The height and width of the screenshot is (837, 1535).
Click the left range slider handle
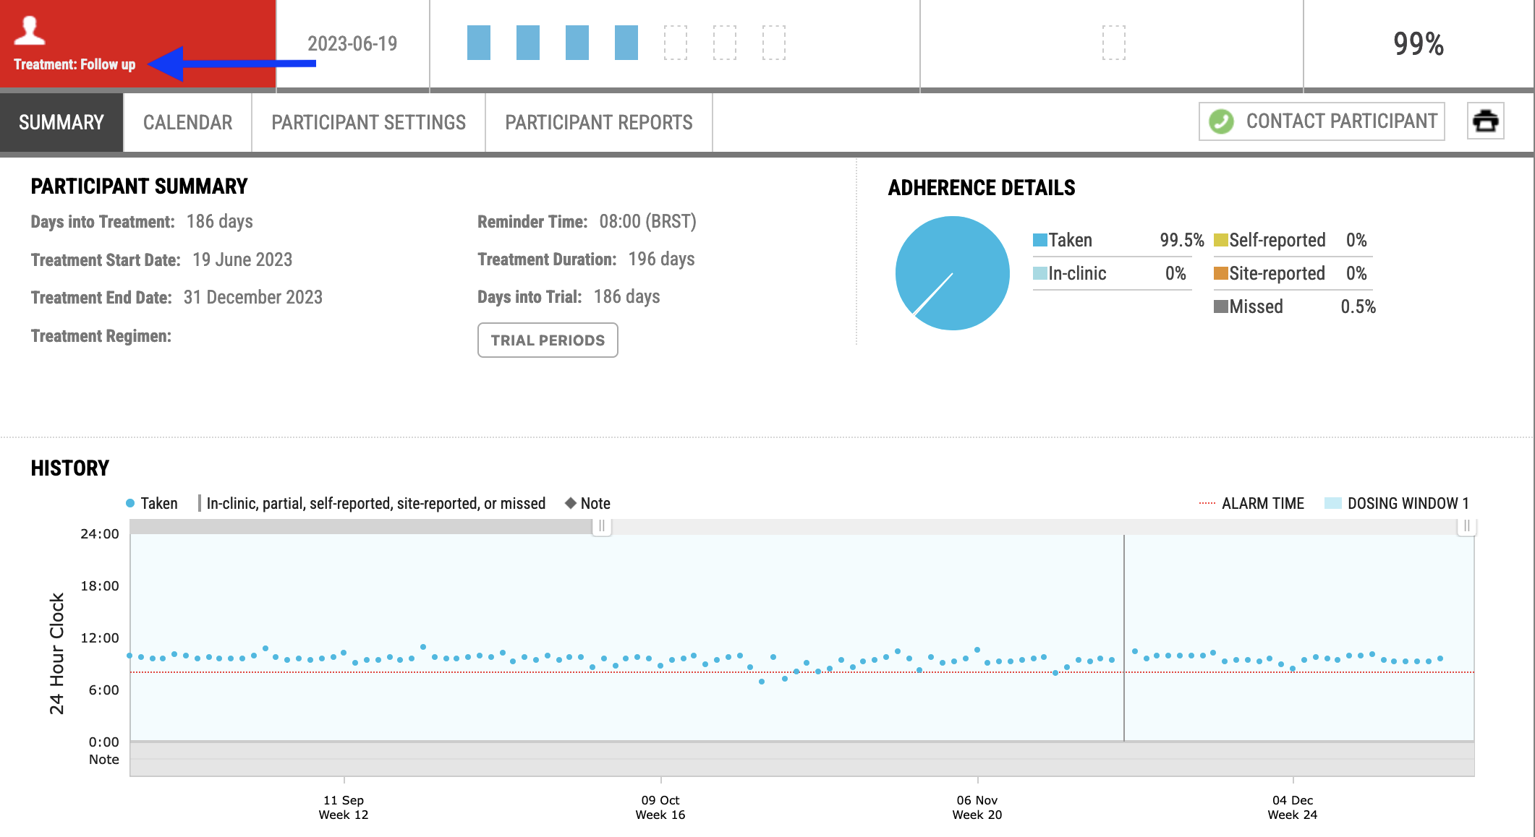[x=602, y=526]
